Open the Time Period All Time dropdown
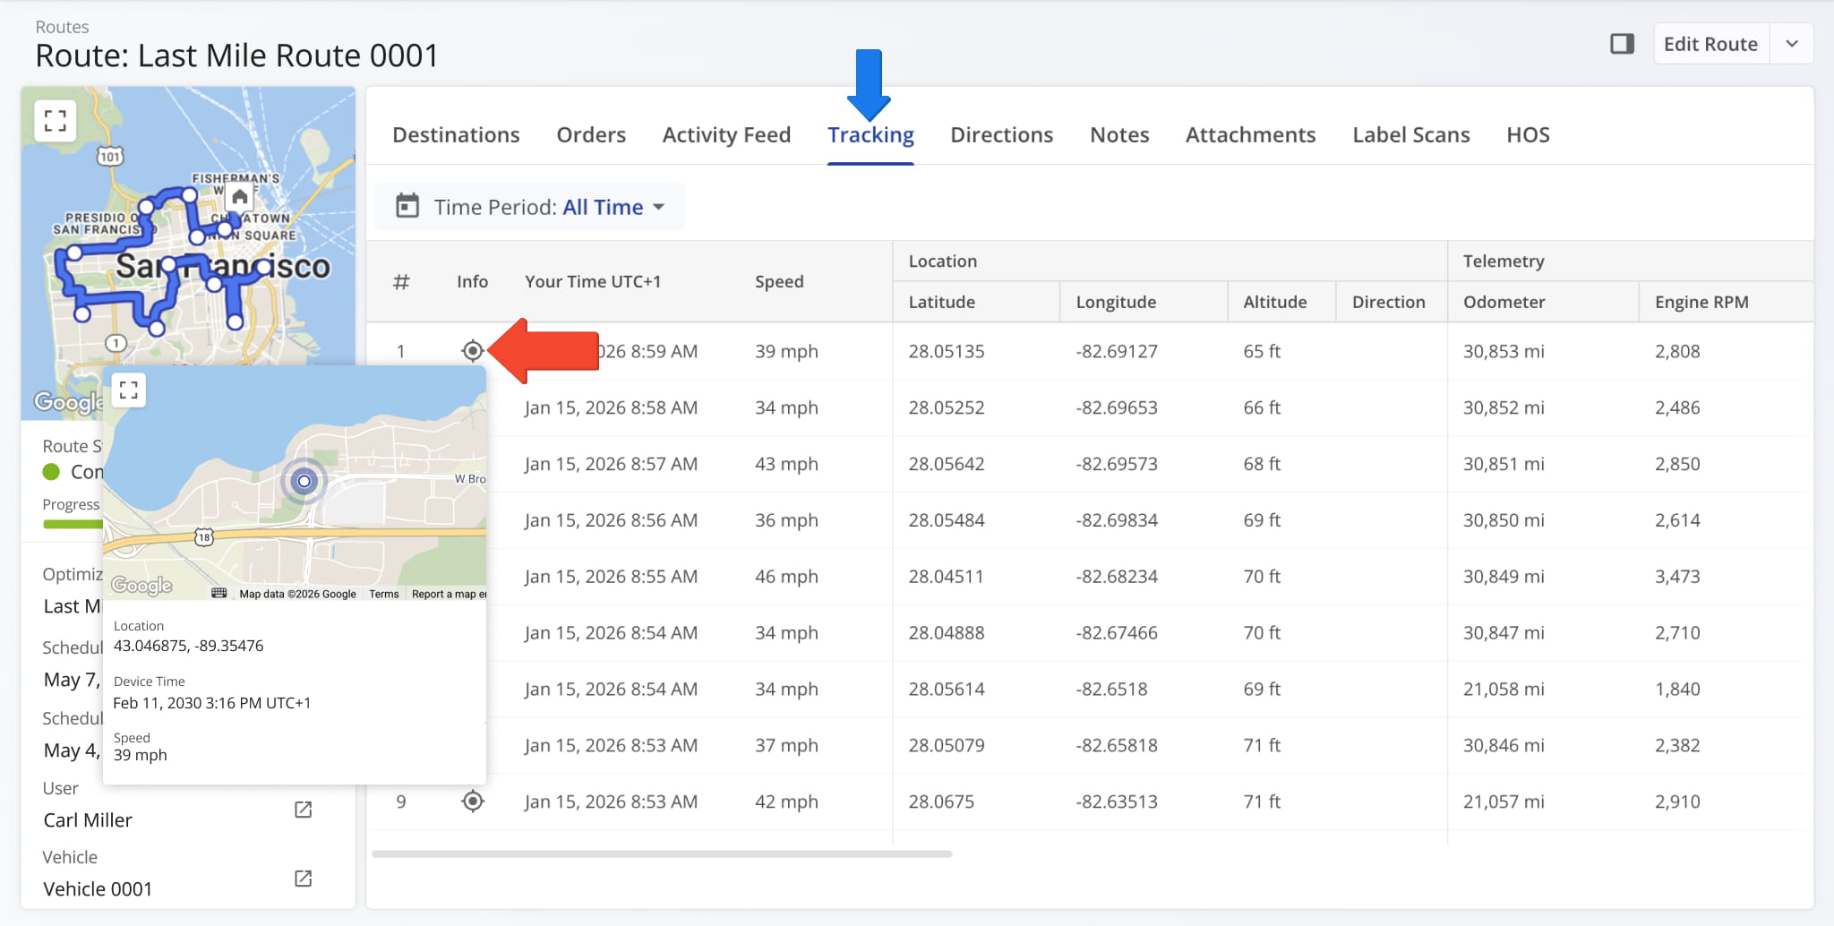This screenshot has width=1834, height=926. point(602,207)
